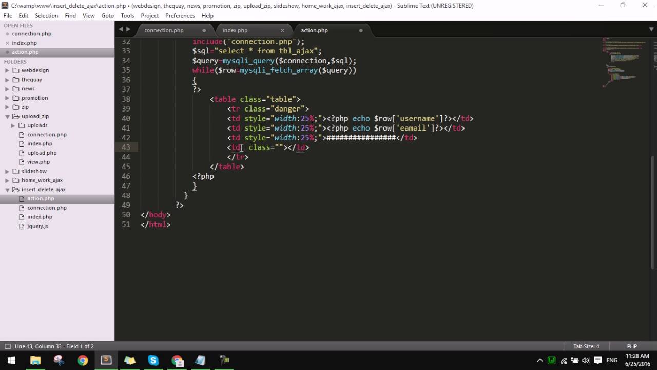The width and height of the screenshot is (657, 370).
Task: Open the Preferences menu
Action: click(x=180, y=16)
